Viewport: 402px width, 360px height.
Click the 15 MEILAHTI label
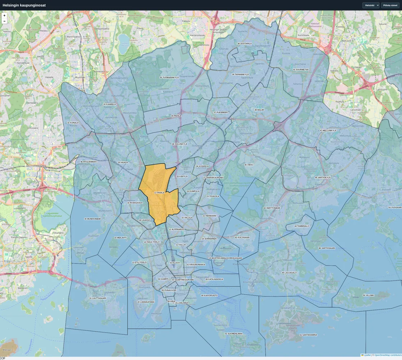[x=120, y=238]
